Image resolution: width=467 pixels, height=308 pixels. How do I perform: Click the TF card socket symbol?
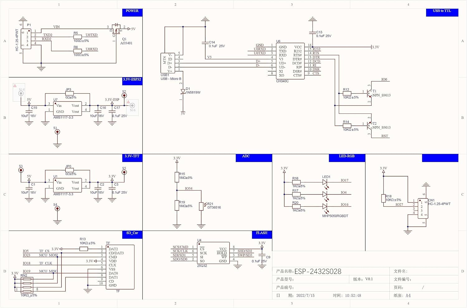pyautogui.click(x=120, y=267)
